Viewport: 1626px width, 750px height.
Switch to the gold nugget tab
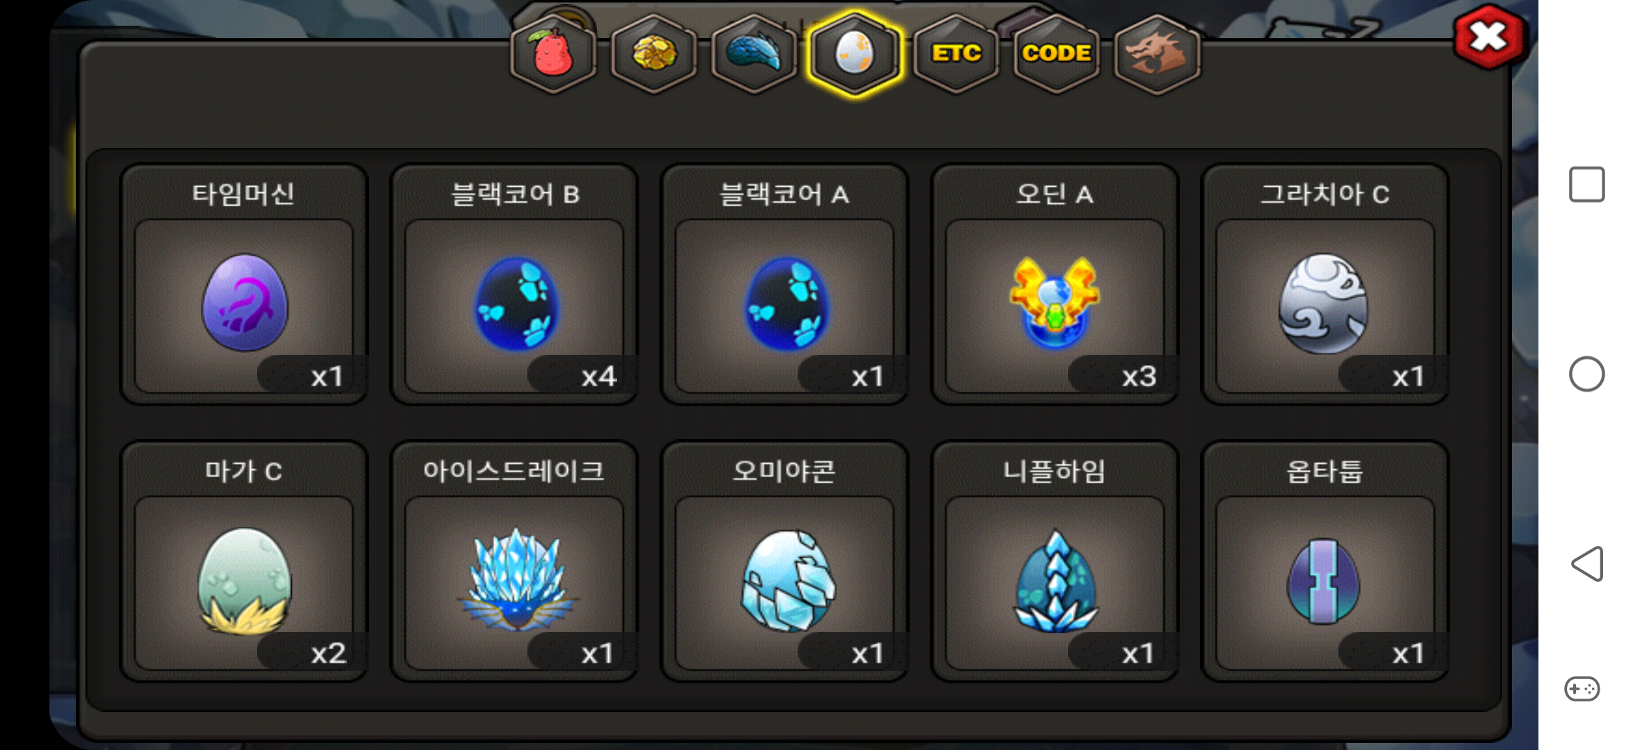(x=654, y=53)
